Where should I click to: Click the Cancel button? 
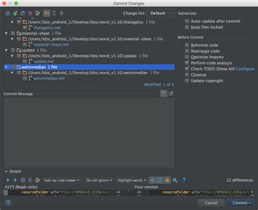[x=211, y=203]
